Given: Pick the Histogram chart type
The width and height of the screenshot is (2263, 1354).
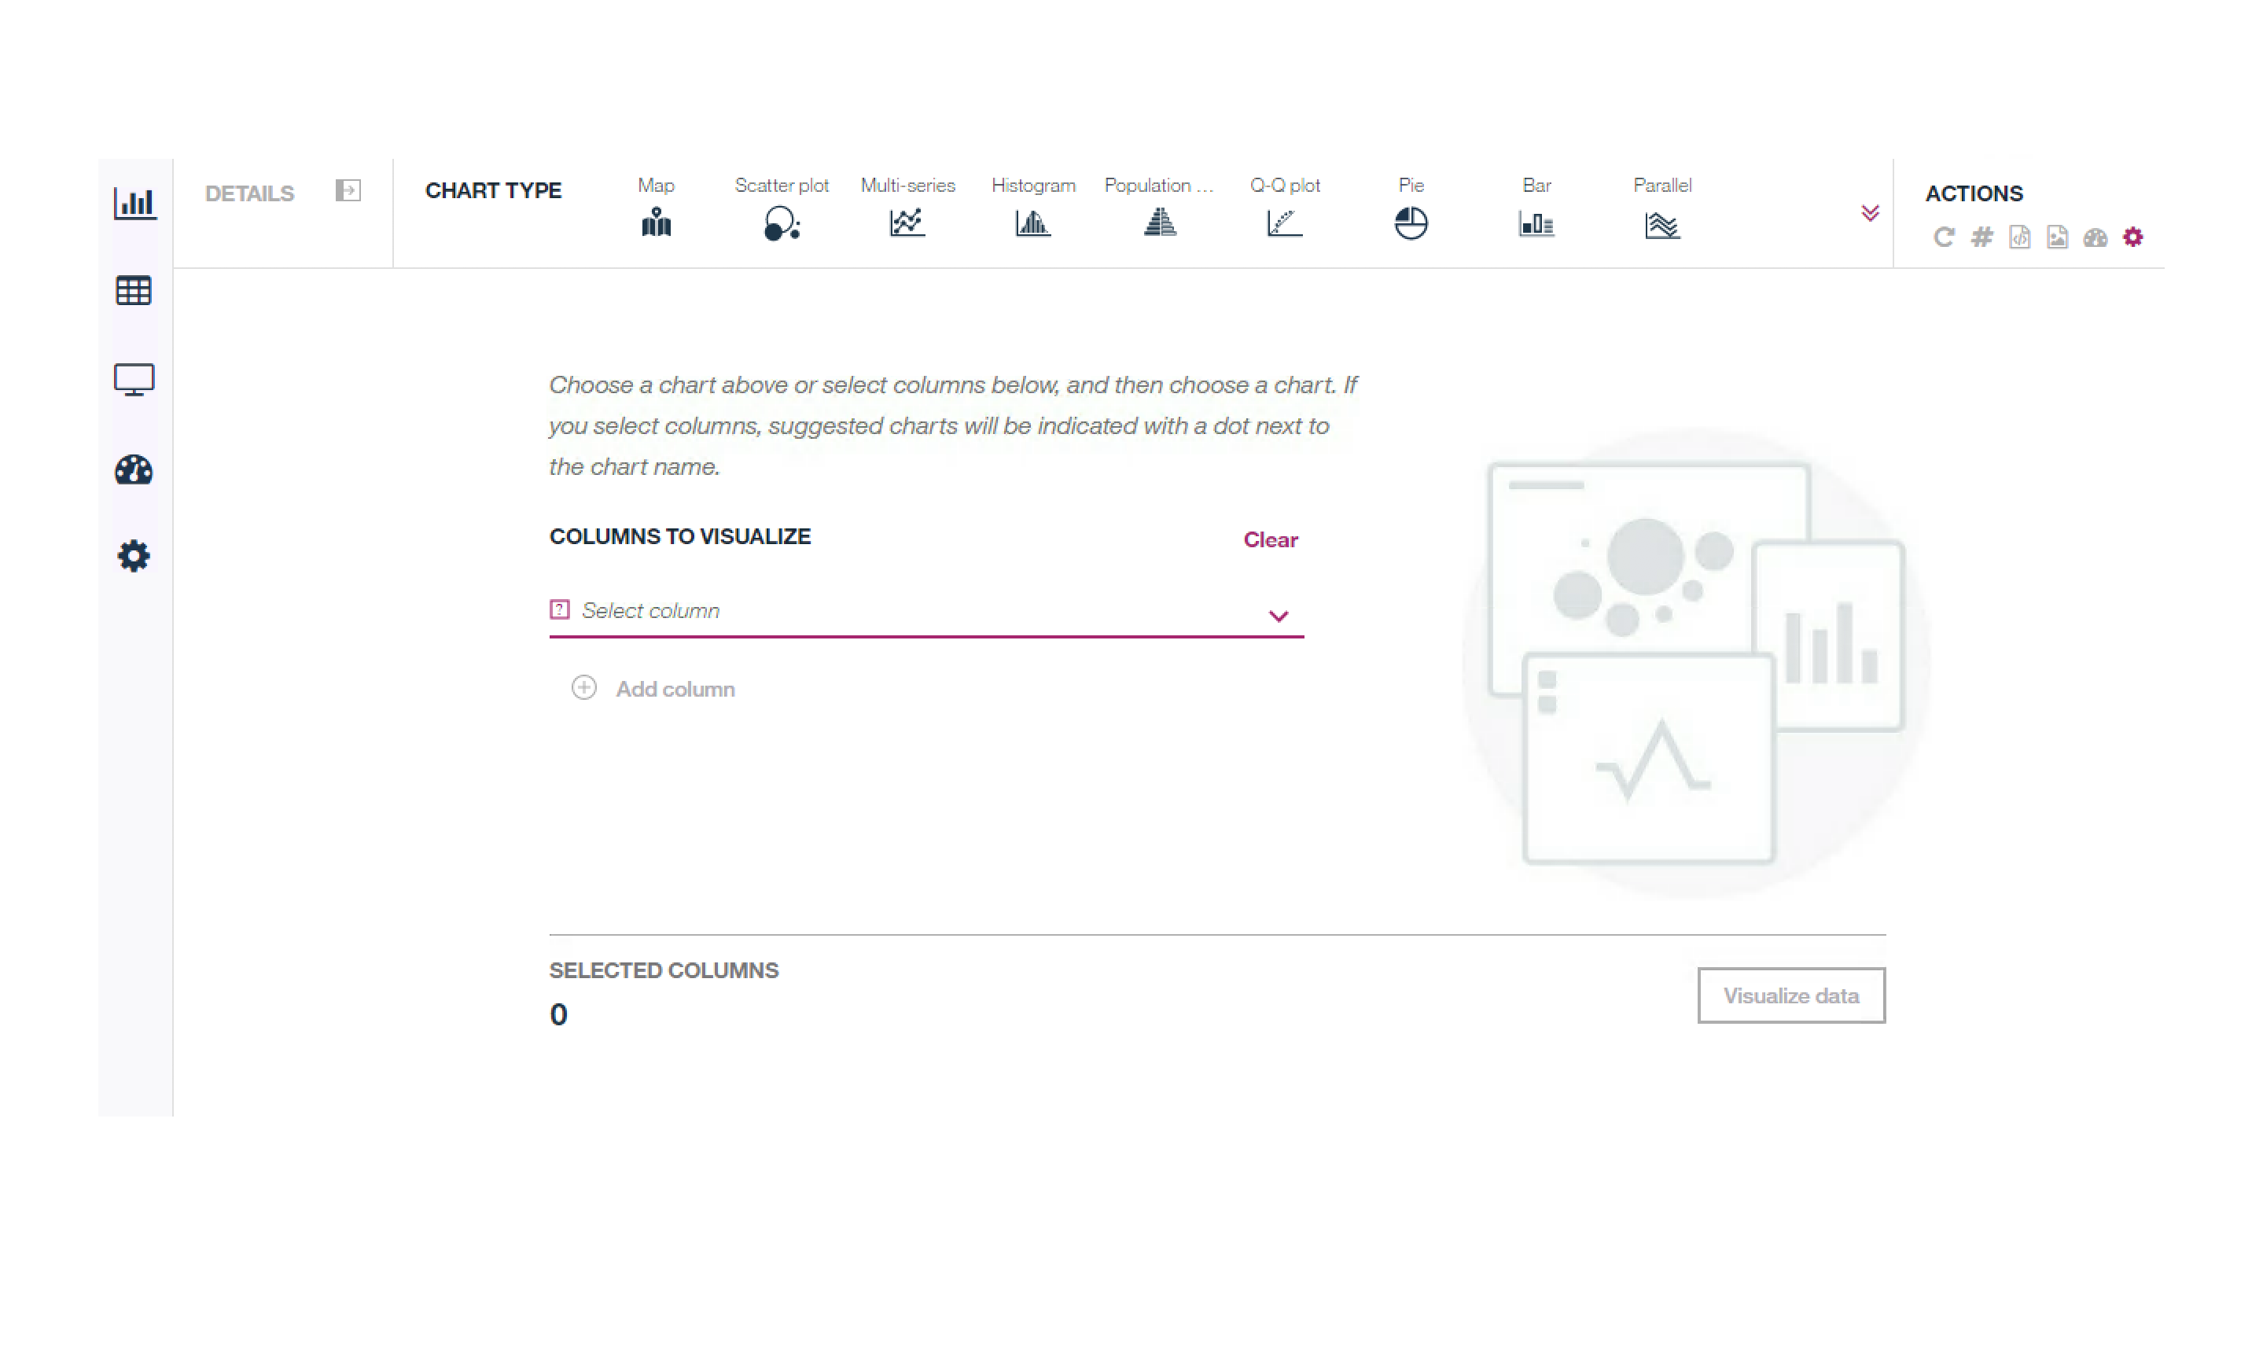Looking at the screenshot, I should click(1032, 223).
